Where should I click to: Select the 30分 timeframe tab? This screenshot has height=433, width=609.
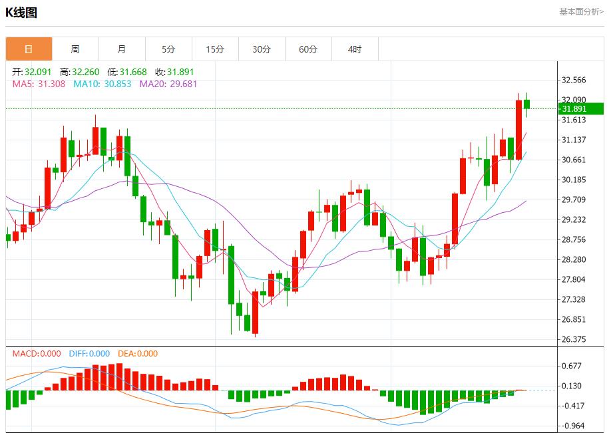click(x=262, y=49)
